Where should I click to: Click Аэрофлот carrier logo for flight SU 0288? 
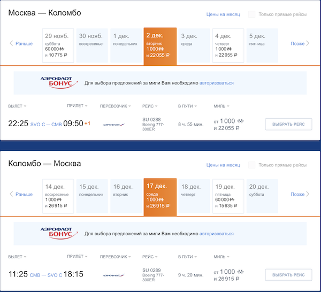click(113, 124)
